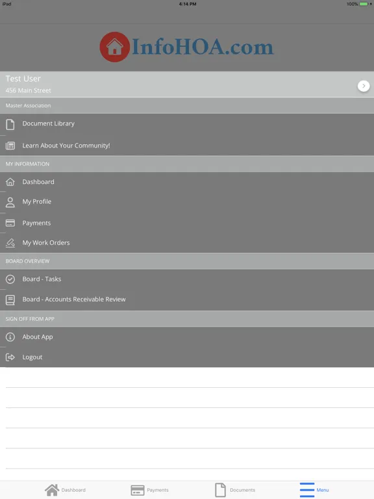
Task: Click the Dashboard house icon in bottom bar
Action: (52, 490)
